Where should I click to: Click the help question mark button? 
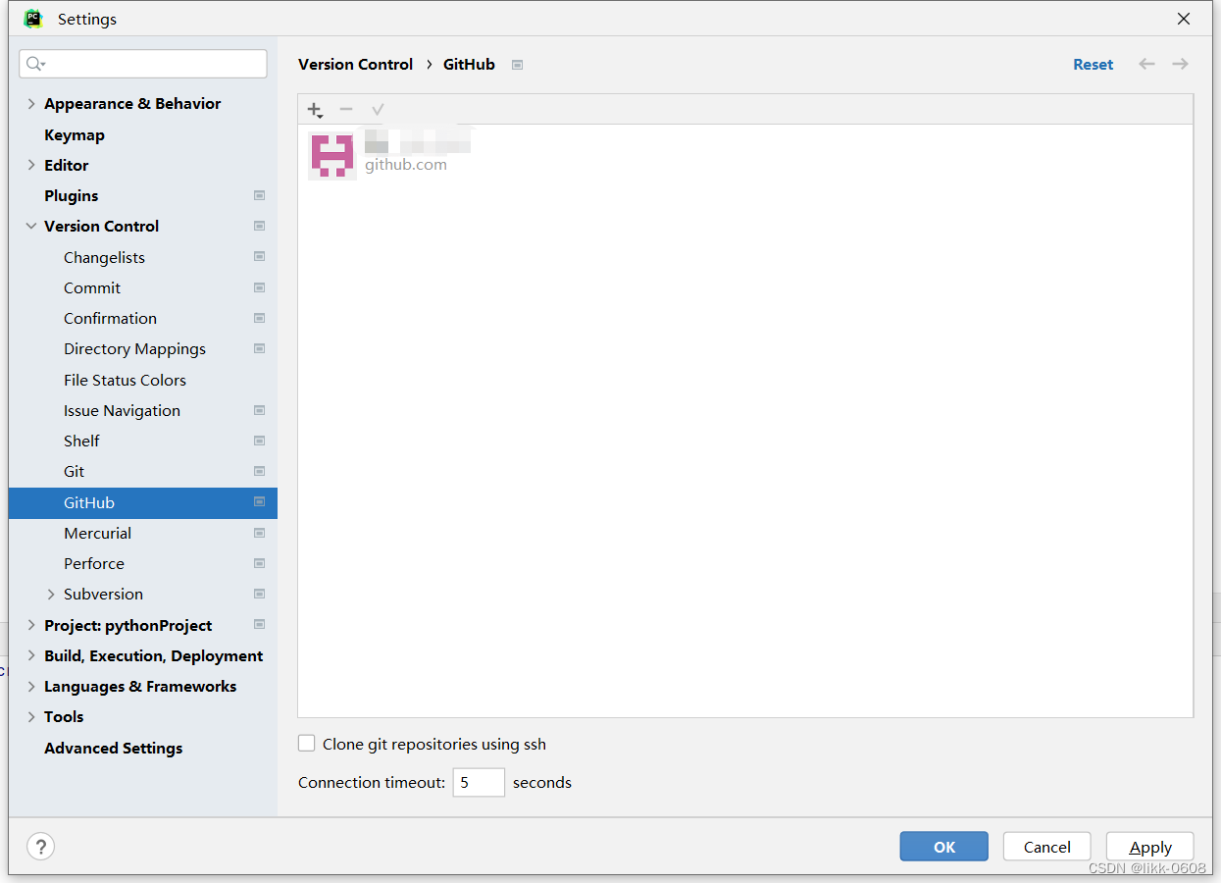40,847
